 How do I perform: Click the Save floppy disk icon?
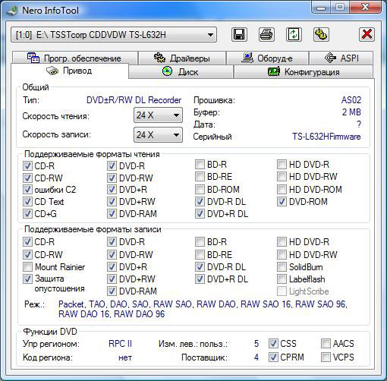pos(239,34)
